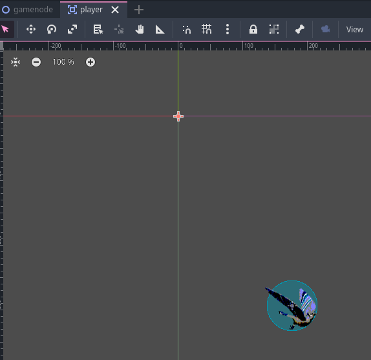Image resolution: width=371 pixels, height=360 pixels.
Task: Select the Pan Mode hand tool
Action: [x=140, y=29]
